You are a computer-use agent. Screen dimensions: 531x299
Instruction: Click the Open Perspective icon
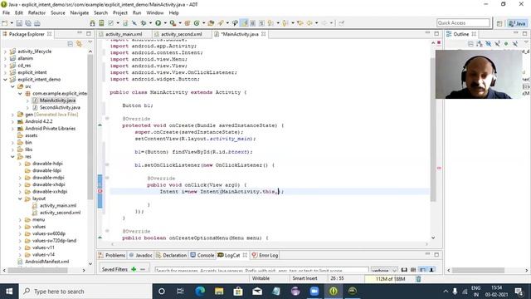pyautogui.click(x=499, y=23)
